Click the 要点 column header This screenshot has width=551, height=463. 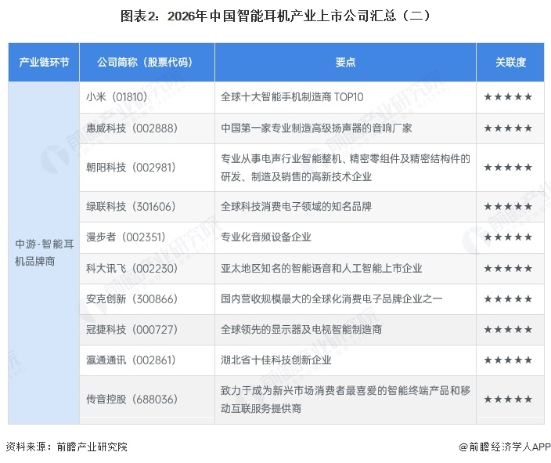[345, 62]
